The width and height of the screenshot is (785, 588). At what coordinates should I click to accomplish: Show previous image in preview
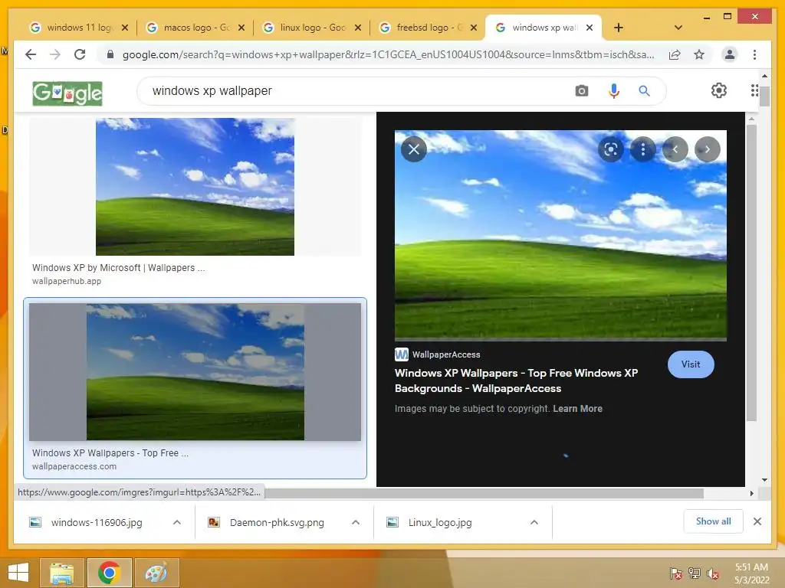[675, 149]
